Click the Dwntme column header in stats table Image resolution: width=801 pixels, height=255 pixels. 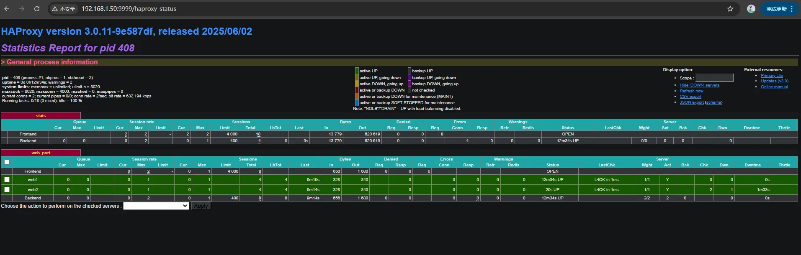[x=752, y=128]
